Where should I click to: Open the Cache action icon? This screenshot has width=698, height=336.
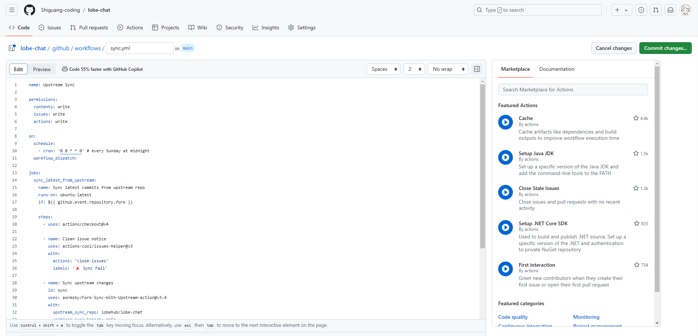[x=506, y=122]
